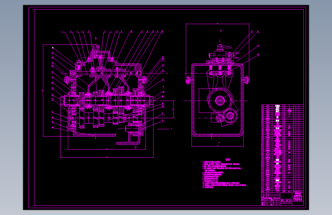Click the technical requirements notes block
332x215 pixels.
click(224, 173)
